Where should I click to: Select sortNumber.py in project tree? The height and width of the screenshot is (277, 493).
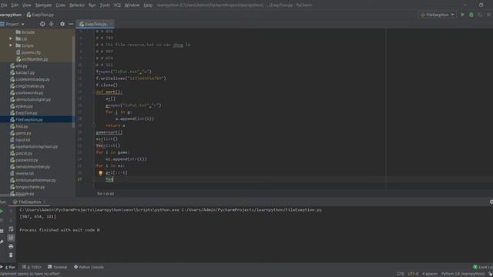32,59
